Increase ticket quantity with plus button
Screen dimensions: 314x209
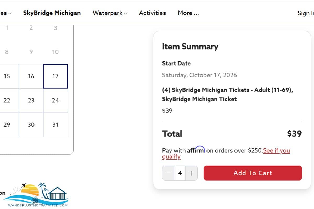tap(192, 173)
